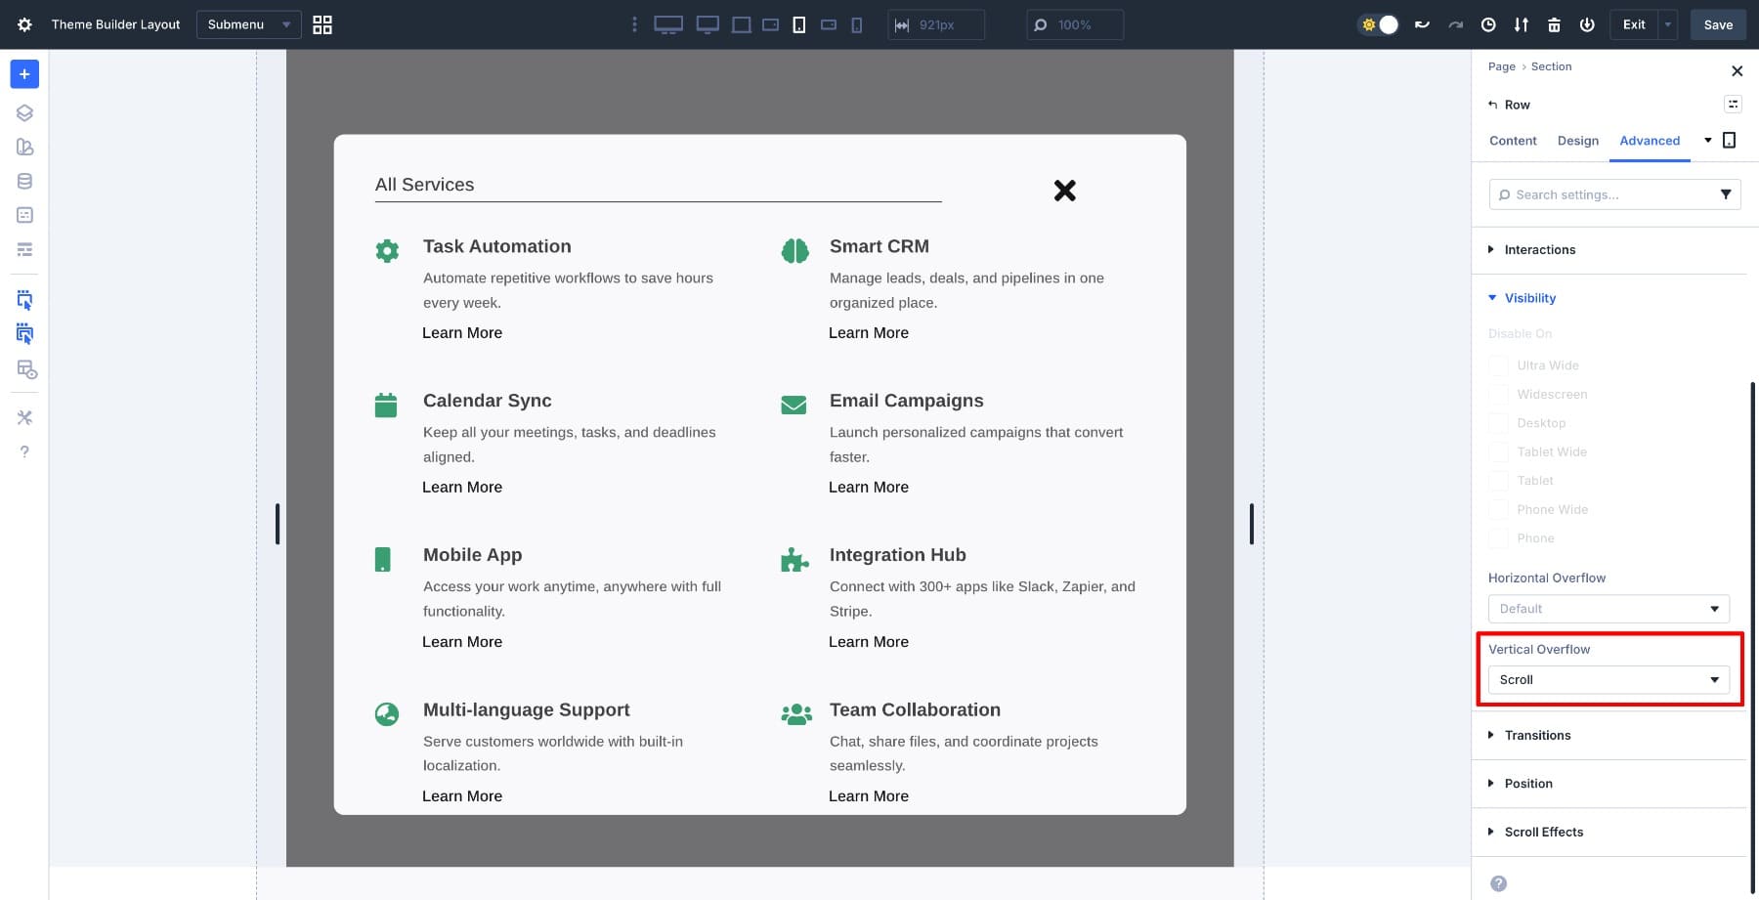This screenshot has height=900, width=1759.
Task: Click the trash icon in top toolbar
Action: pos(1554,24)
